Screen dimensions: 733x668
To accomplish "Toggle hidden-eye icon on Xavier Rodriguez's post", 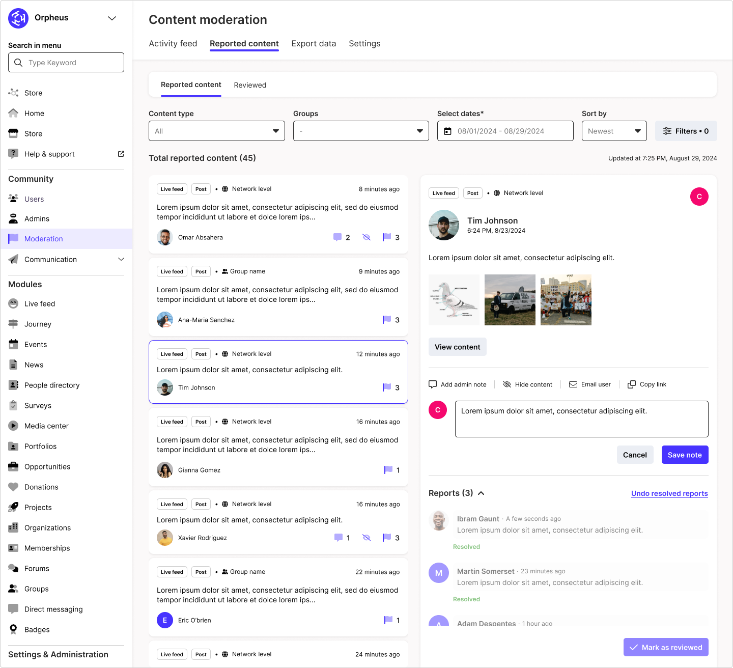I will click(366, 538).
